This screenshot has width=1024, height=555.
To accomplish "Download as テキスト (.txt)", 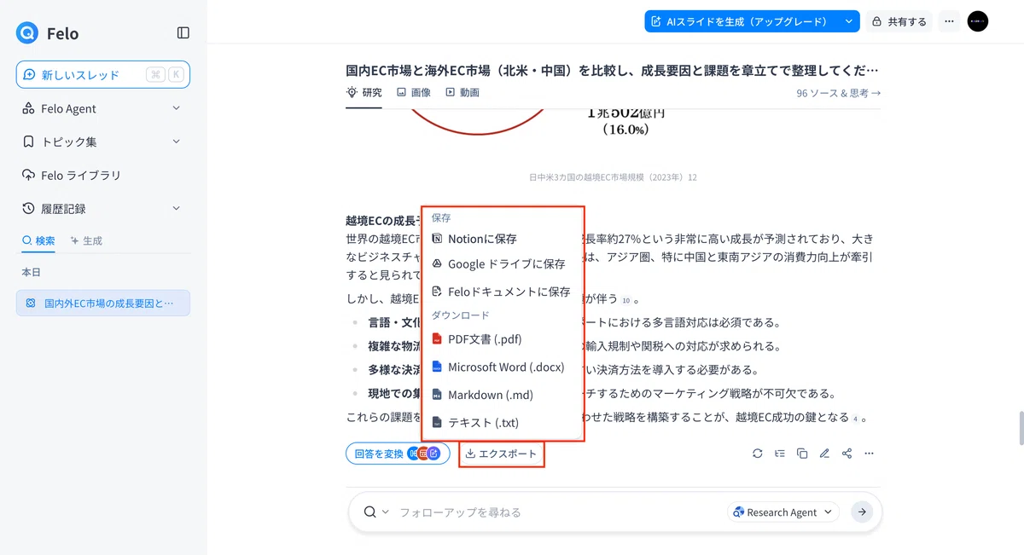I will [503, 422].
